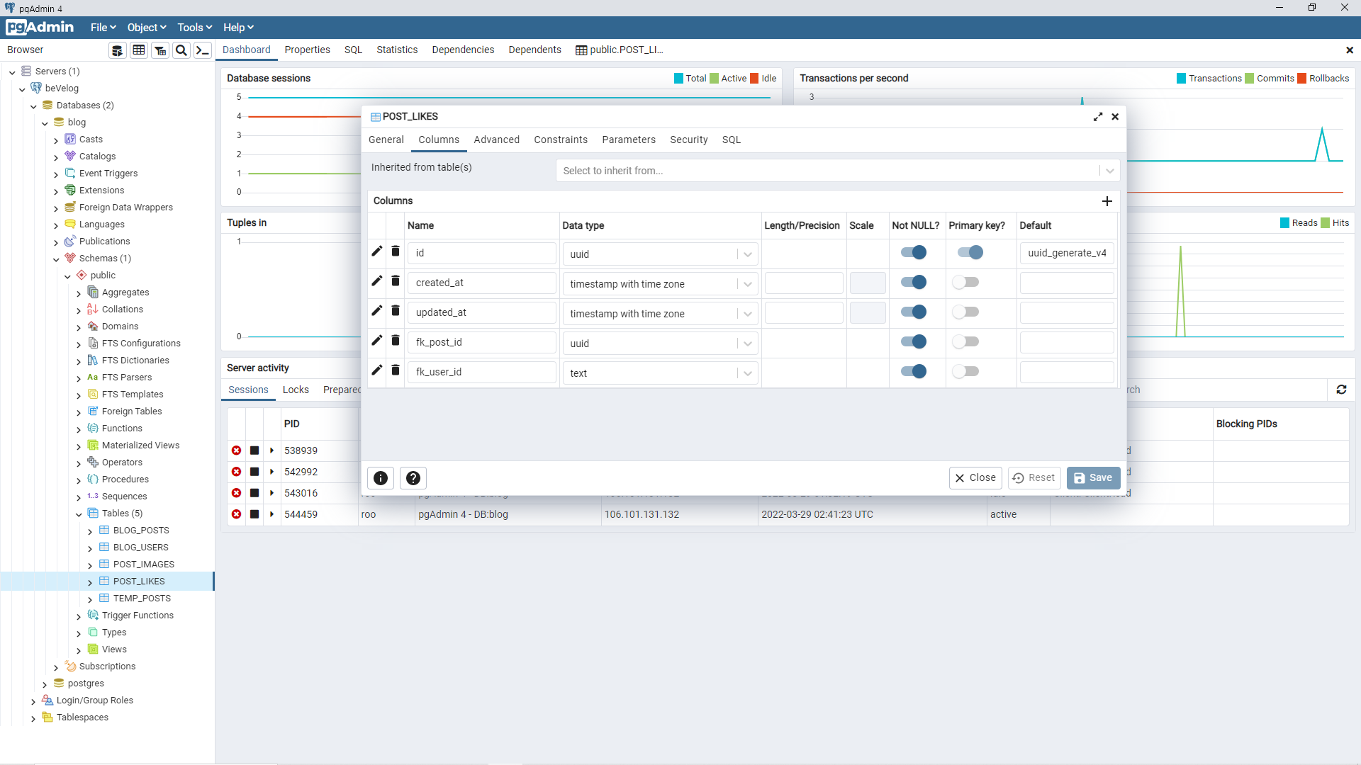Toggle Not NULL for fk_user_id column

(x=914, y=371)
